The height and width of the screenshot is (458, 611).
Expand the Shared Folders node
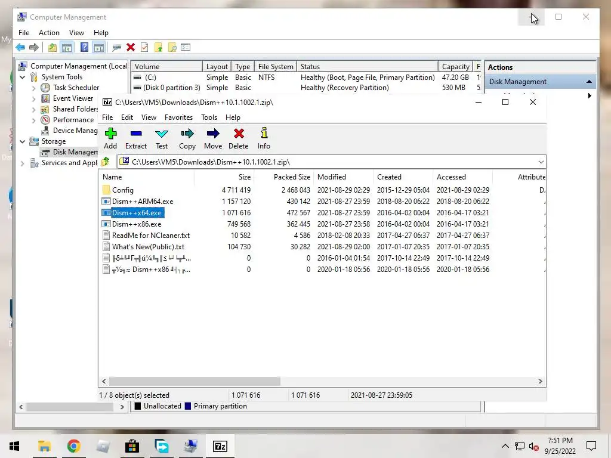(34, 110)
